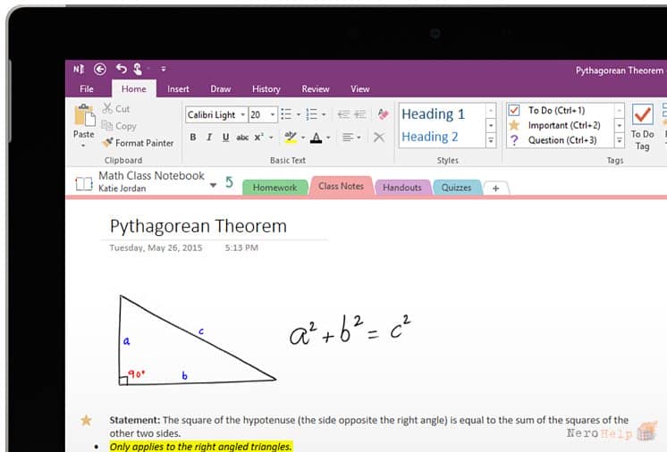Expand the font size 20 dropdown

coord(272,114)
